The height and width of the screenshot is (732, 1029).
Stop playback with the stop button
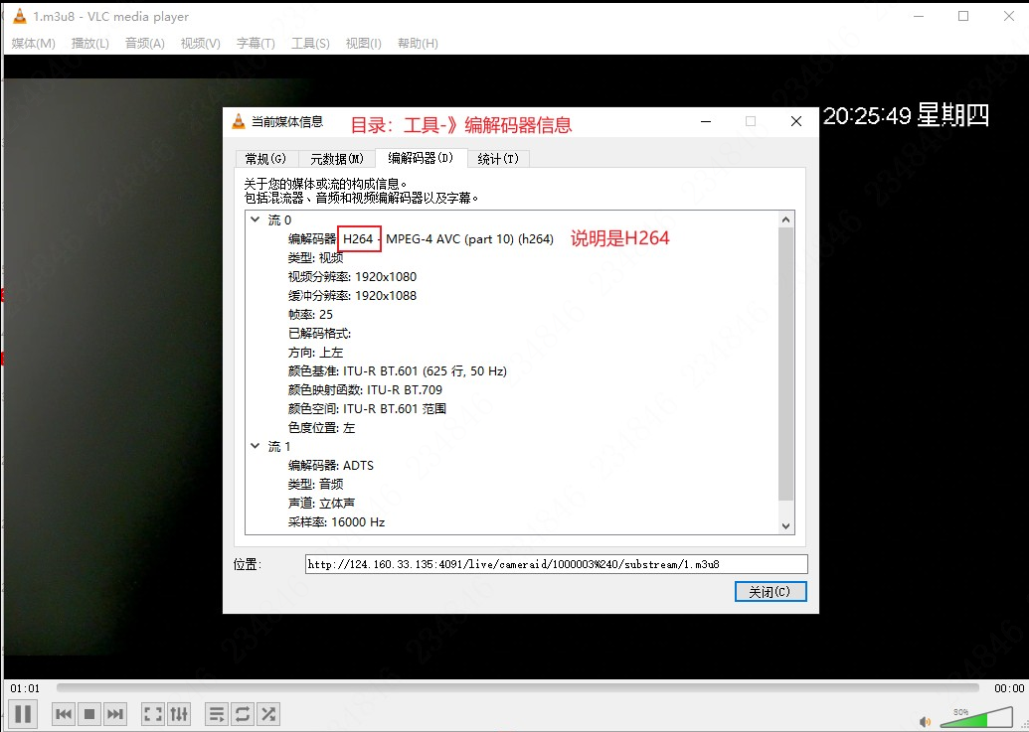tap(89, 714)
